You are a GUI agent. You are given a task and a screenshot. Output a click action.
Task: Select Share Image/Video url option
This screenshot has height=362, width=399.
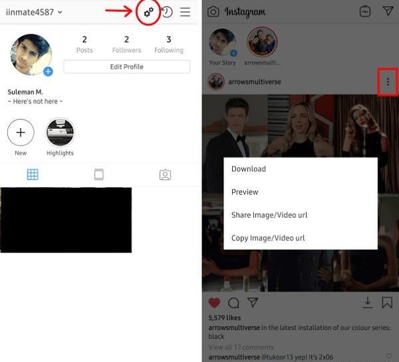[x=301, y=215]
